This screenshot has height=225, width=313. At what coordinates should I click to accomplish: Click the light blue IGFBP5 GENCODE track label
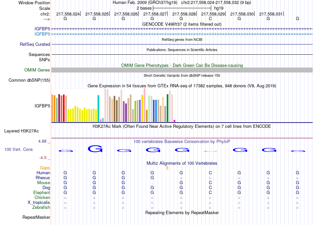[x=42, y=34]
